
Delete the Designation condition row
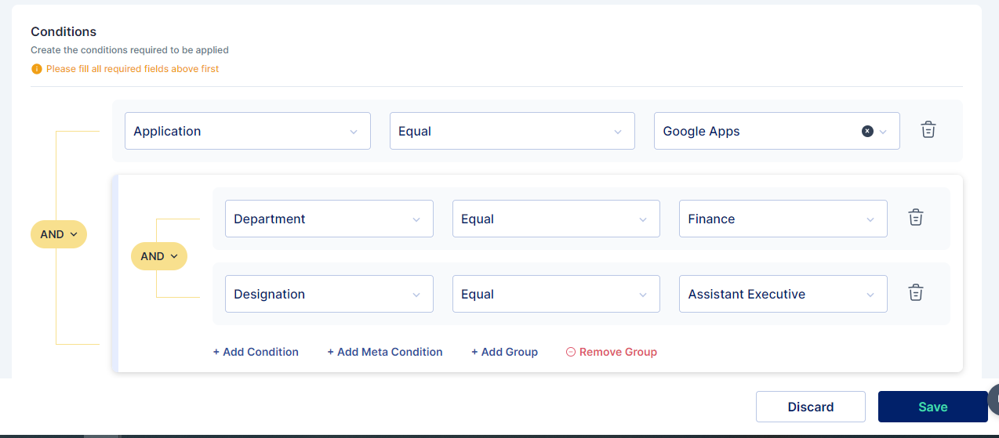click(x=915, y=293)
